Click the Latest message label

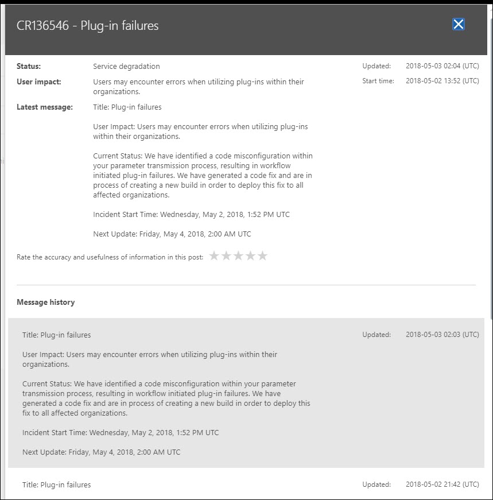point(45,107)
